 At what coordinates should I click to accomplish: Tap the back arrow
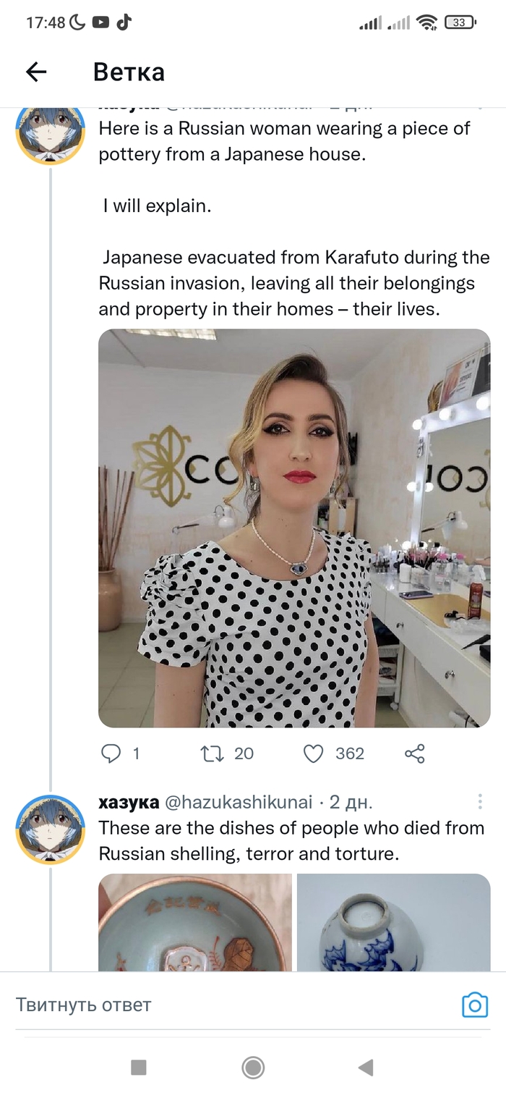tap(36, 71)
